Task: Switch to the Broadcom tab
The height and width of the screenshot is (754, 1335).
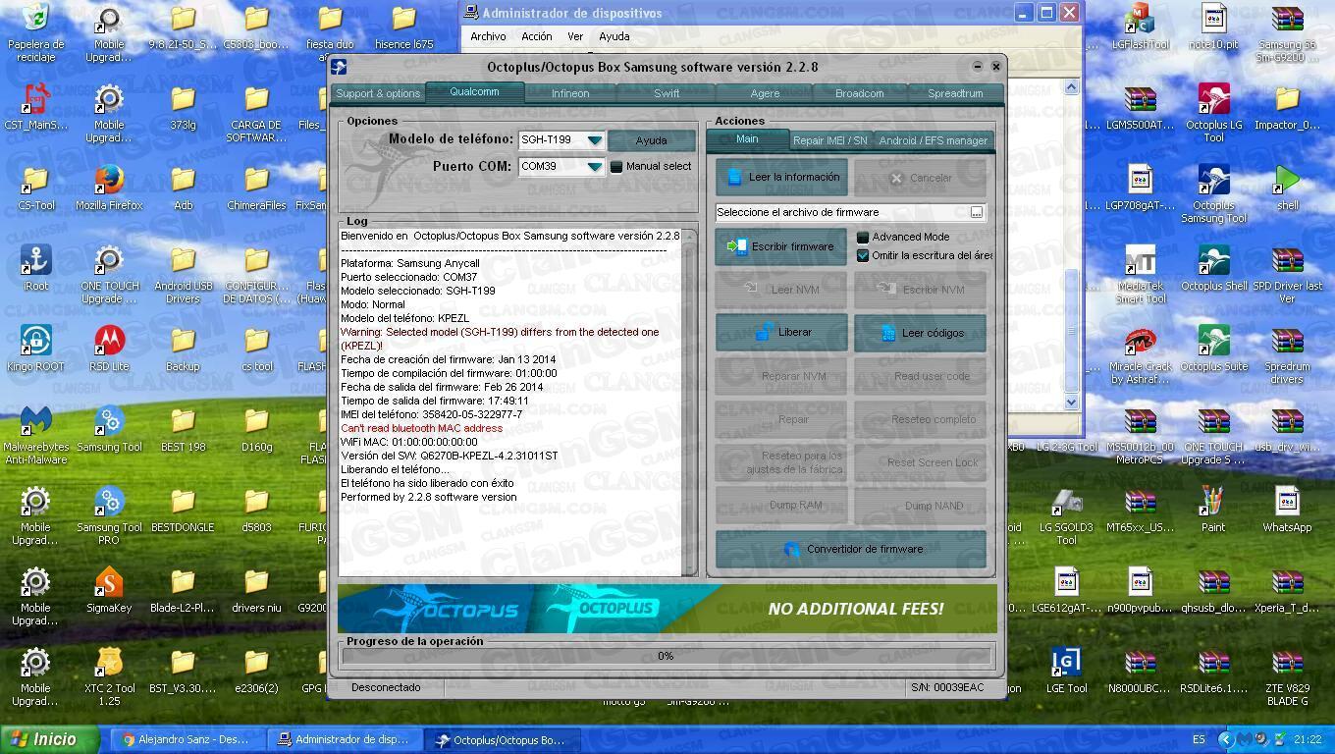Action: (859, 93)
